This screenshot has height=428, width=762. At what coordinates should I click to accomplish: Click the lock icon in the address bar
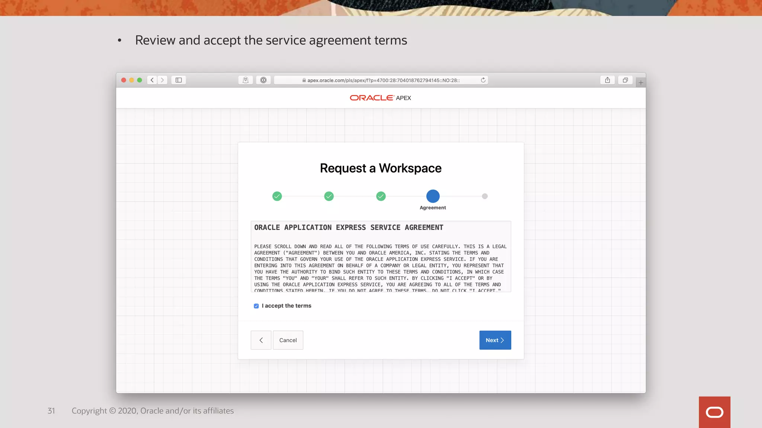click(x=304, y=80)
